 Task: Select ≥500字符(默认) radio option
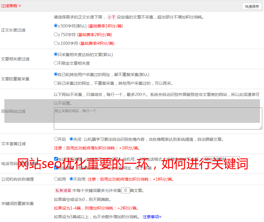[x=56, y=26]
